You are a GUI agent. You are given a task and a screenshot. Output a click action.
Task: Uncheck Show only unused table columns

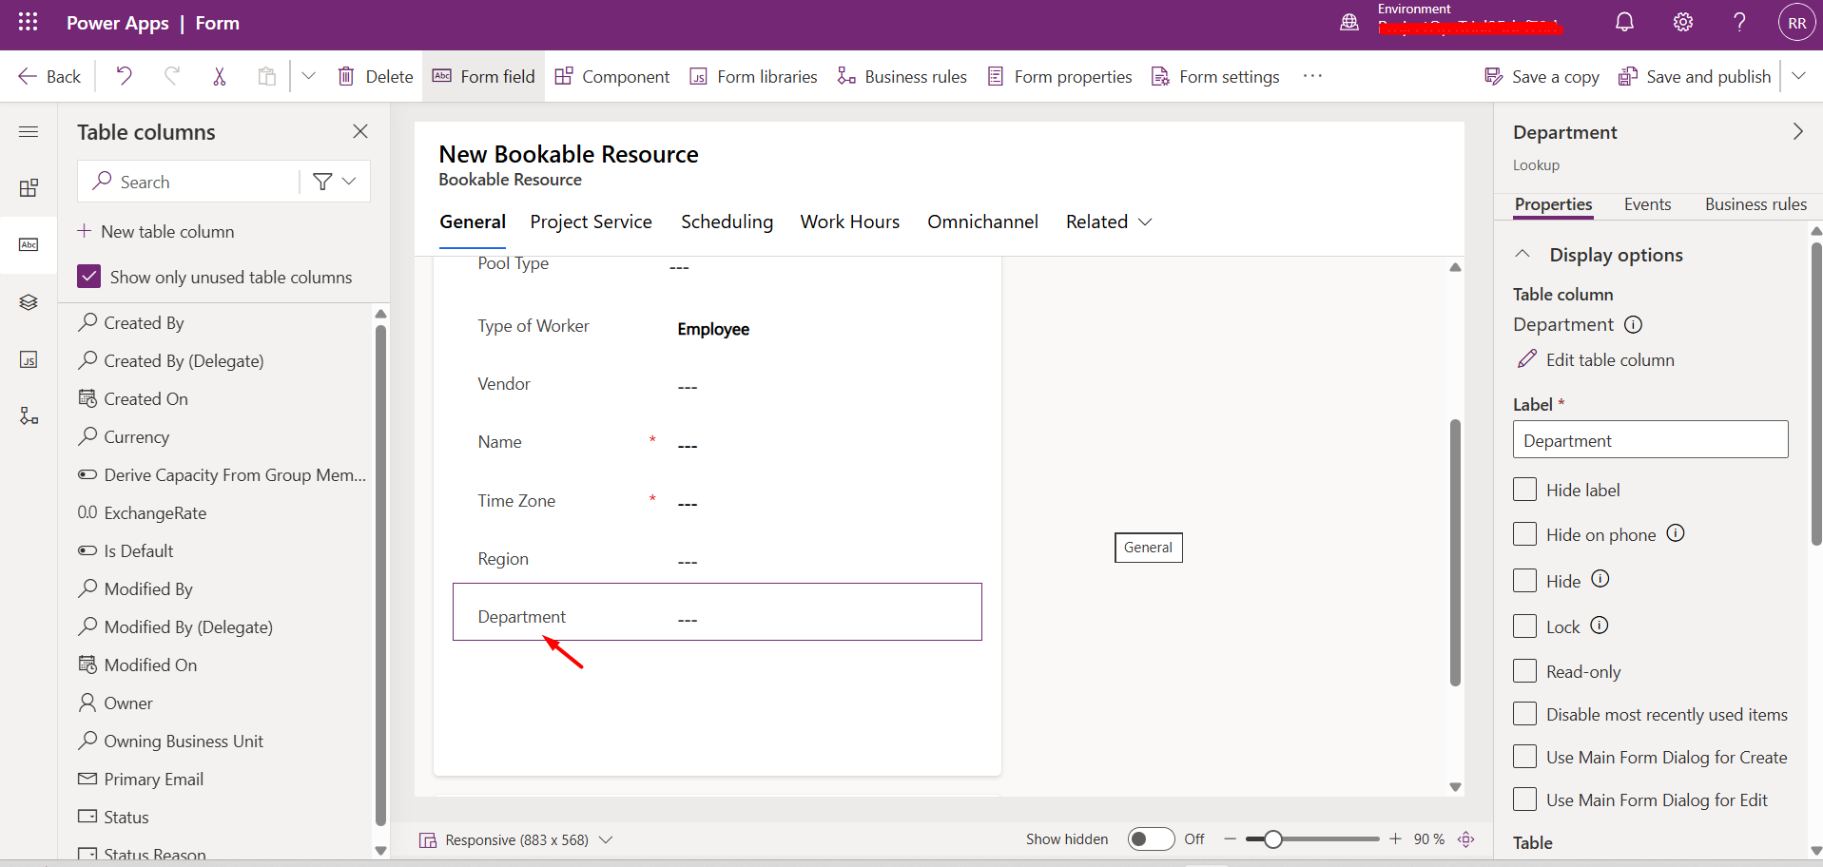[89, 277]
